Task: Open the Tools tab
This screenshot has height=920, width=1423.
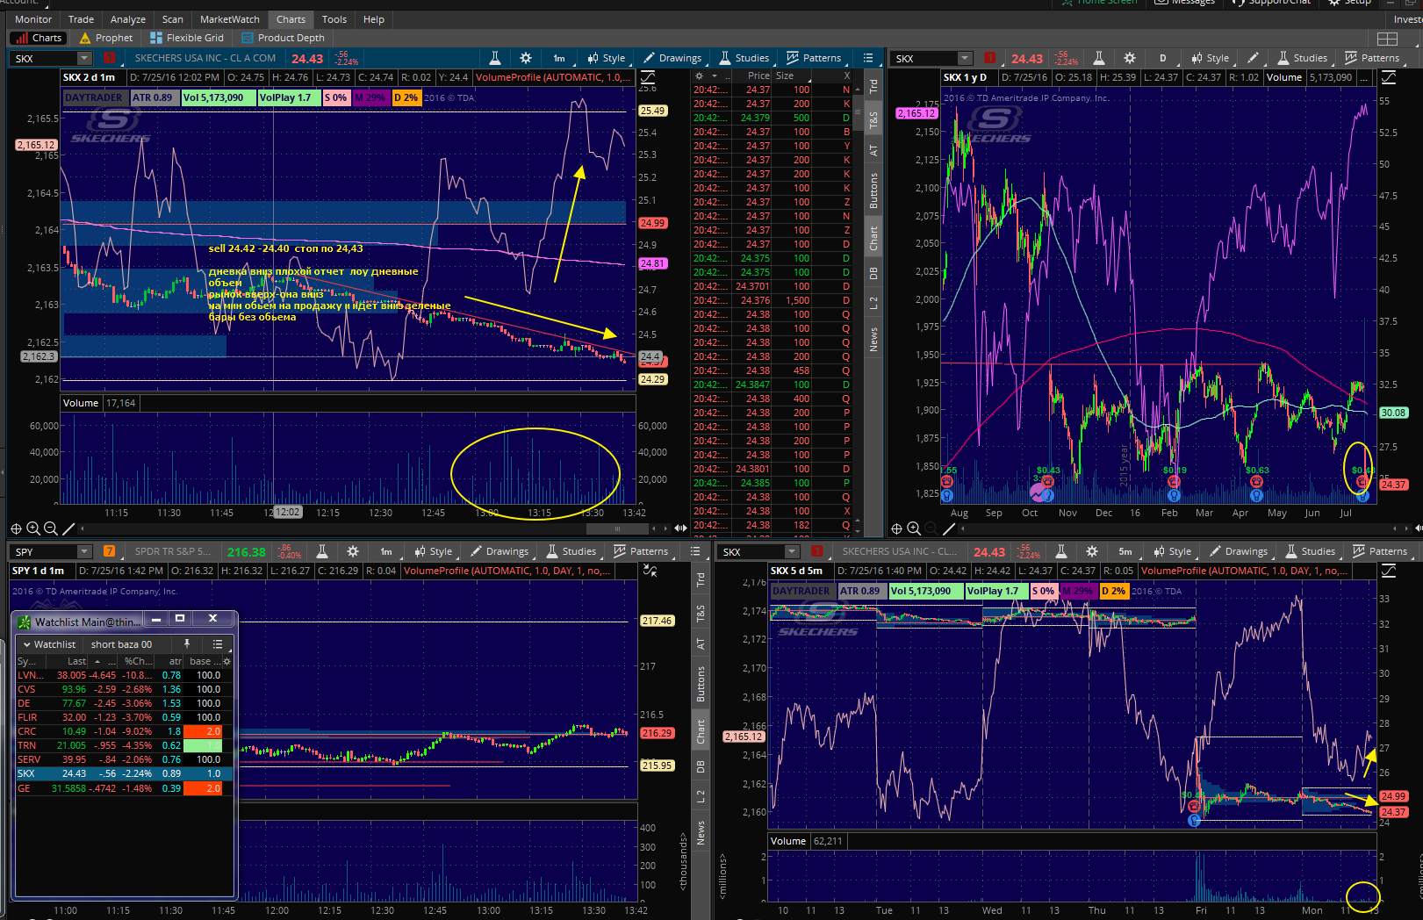Action: [x=334, y=19]
